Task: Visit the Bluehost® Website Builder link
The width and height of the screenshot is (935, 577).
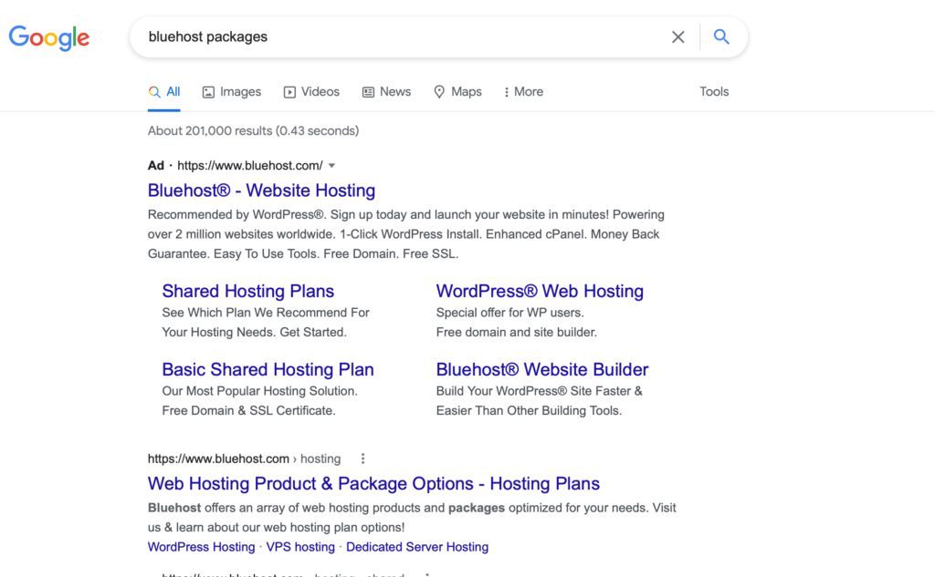Action: (x=542, y=370)
